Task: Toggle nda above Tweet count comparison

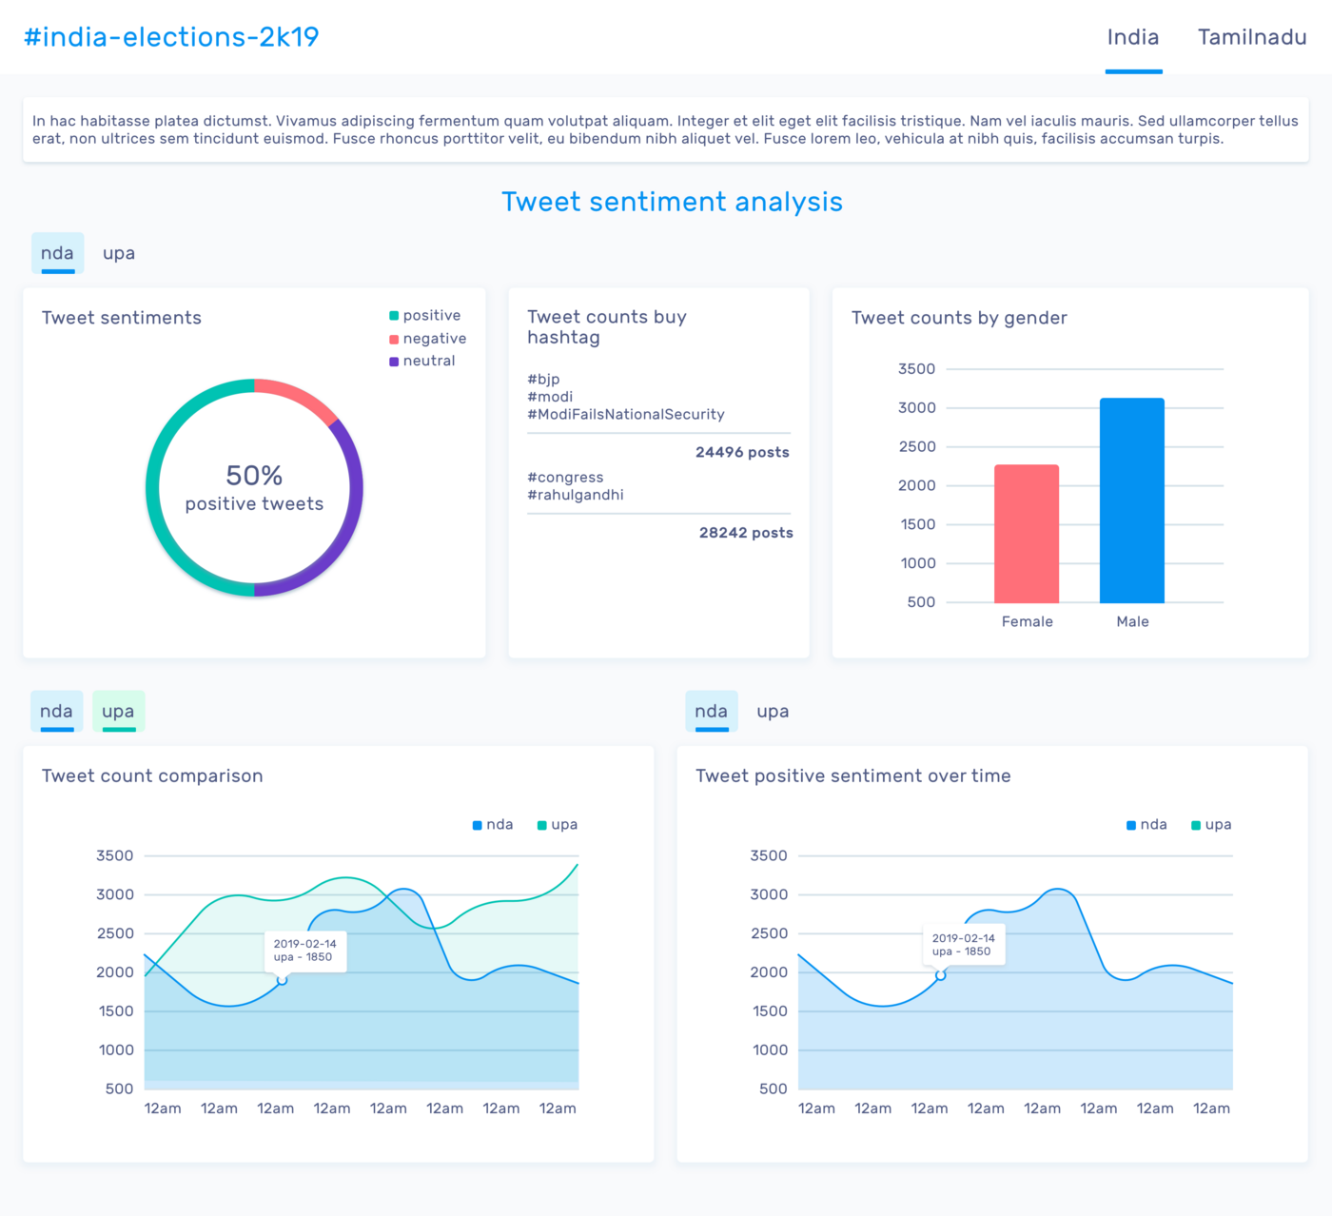Action: click(x=56, y=712)
